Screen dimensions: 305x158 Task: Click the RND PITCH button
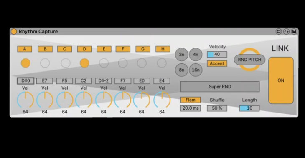coord(249,60)
